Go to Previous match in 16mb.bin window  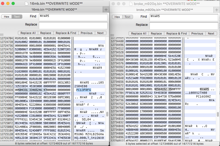click(x=86, y=33)
